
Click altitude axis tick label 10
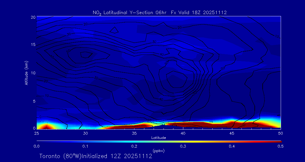[x=32, y=73]
